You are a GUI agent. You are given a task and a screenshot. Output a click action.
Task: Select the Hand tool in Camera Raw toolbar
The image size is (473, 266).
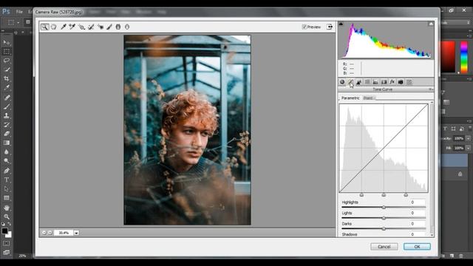pos(54,27)
